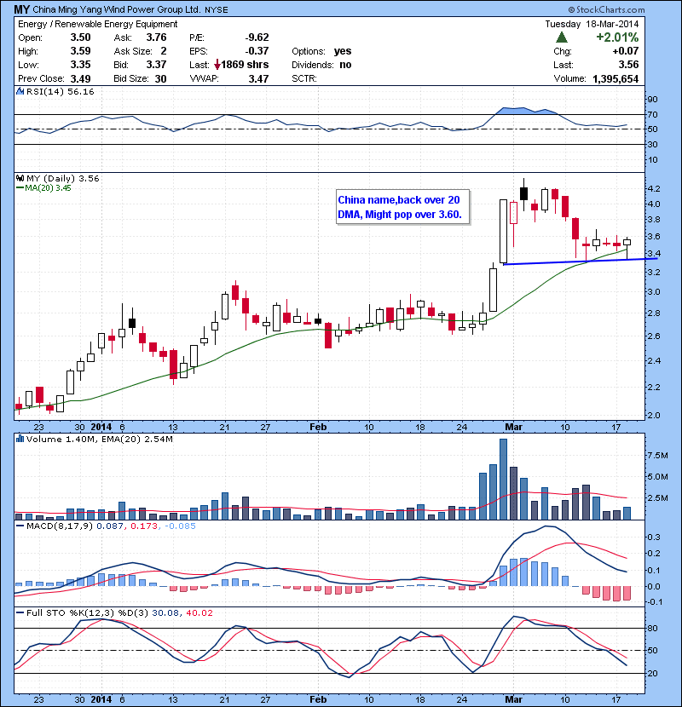Click the shaded overbought area on the RSI line

coord(526,111)
